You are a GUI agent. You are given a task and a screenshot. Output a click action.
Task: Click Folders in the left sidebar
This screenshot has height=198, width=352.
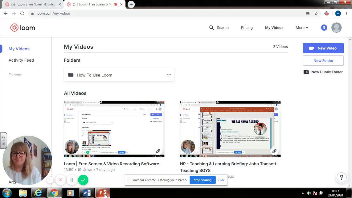click(15, 75)
